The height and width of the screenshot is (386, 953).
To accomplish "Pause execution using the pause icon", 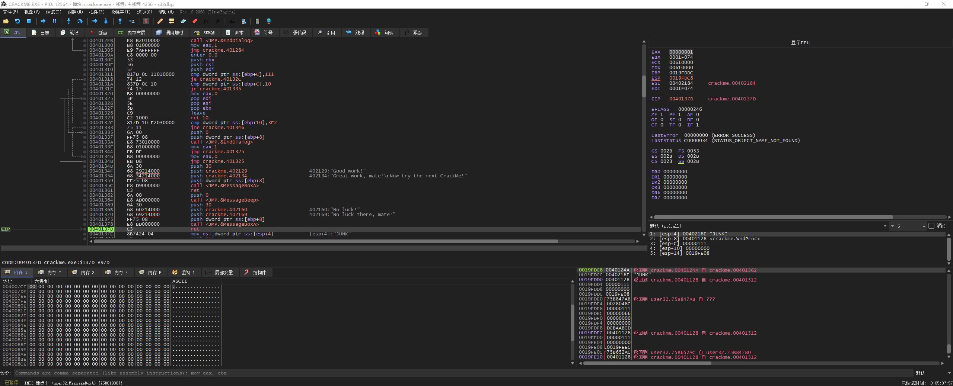I will [x=54, y=21].
